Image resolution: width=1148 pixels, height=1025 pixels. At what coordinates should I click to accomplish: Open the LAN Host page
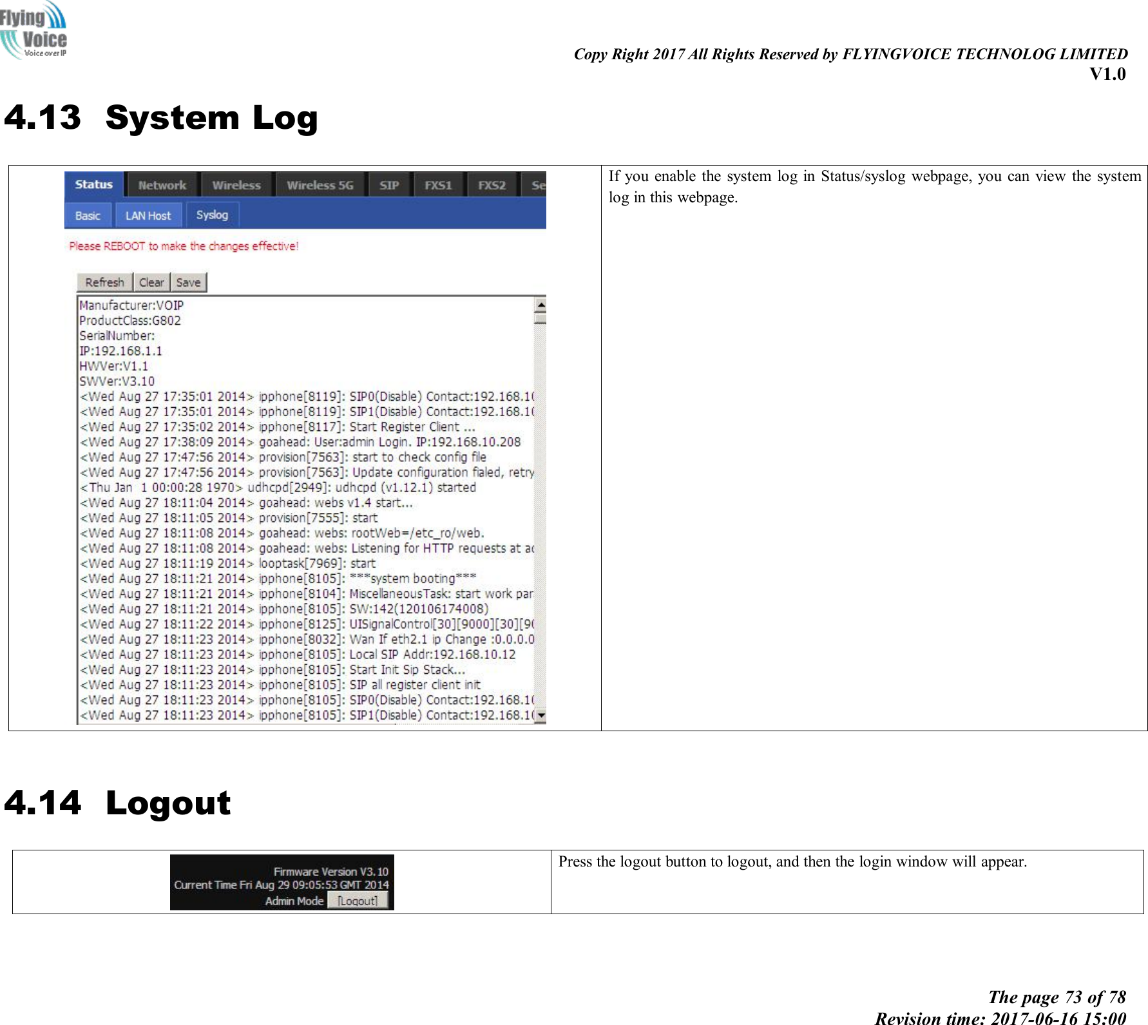(148, 215)
